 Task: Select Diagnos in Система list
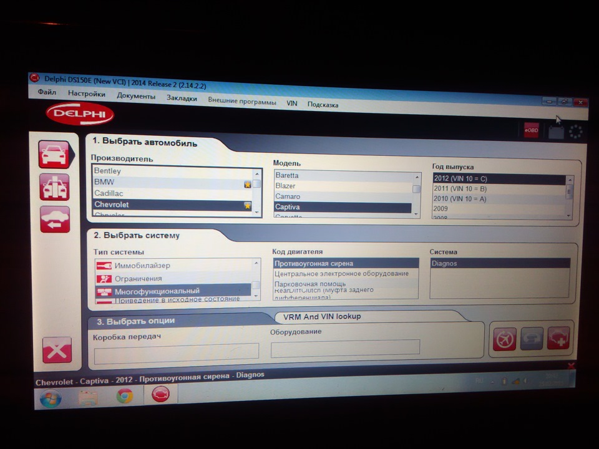(500, 263)
